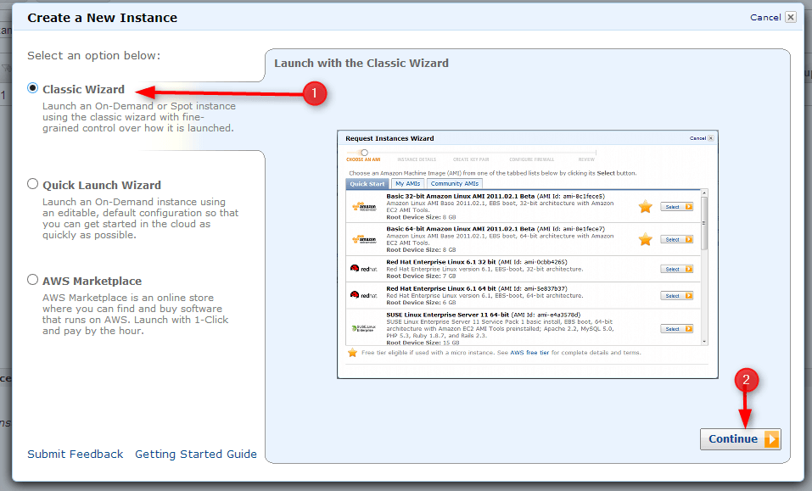812x491 pixels.
Task: Click the 'Create a New Instance' dialog title
Action: 102,18
